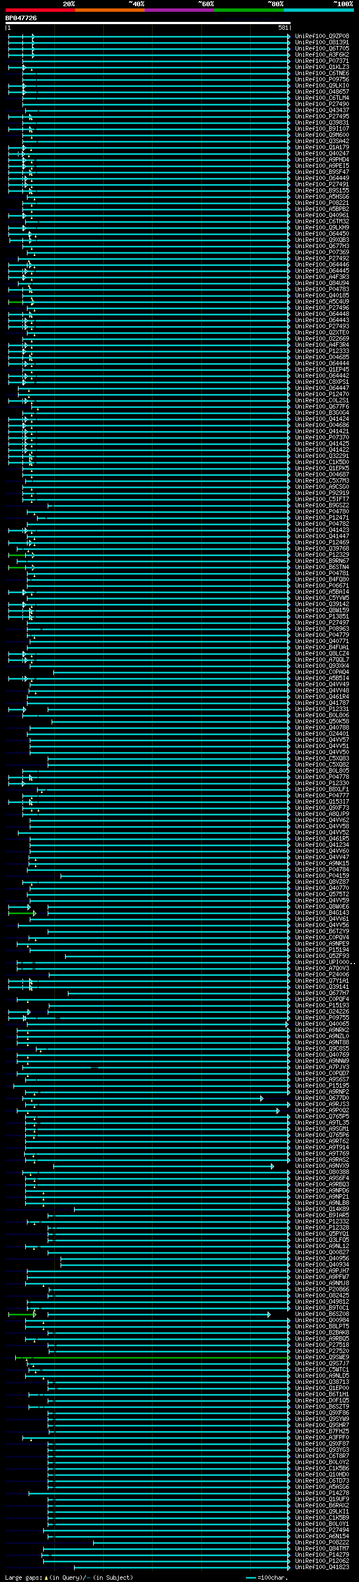Click the query label BP047726
The image size is (359, 1582).
21,18
